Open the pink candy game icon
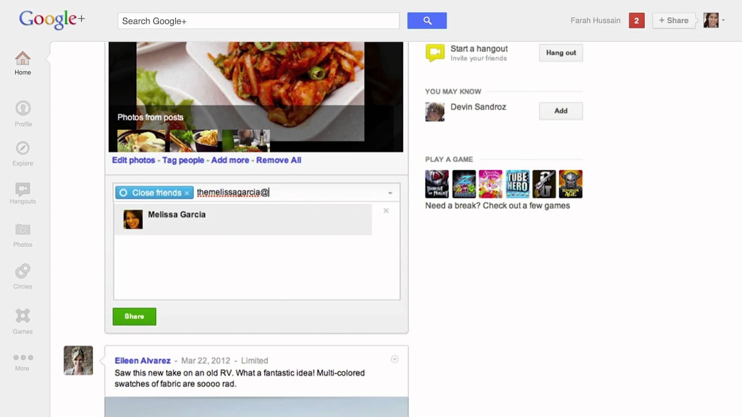 pos(490,184)
